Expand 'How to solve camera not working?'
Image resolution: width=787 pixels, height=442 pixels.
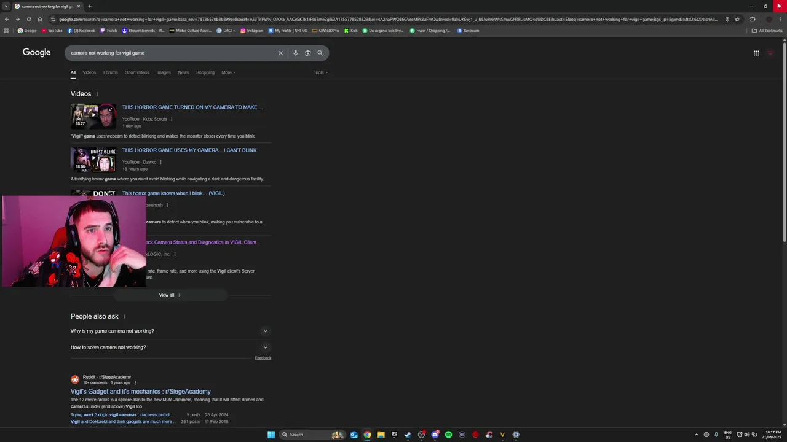[x=170, y=347]
